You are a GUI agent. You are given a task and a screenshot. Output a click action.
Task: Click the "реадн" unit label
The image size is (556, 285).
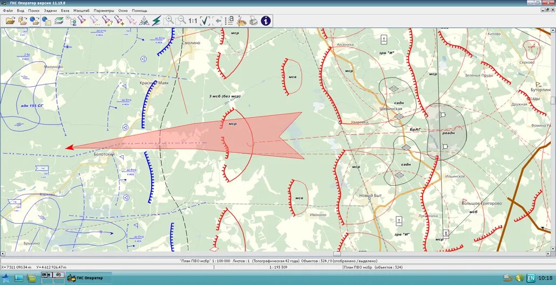(449, 133)
